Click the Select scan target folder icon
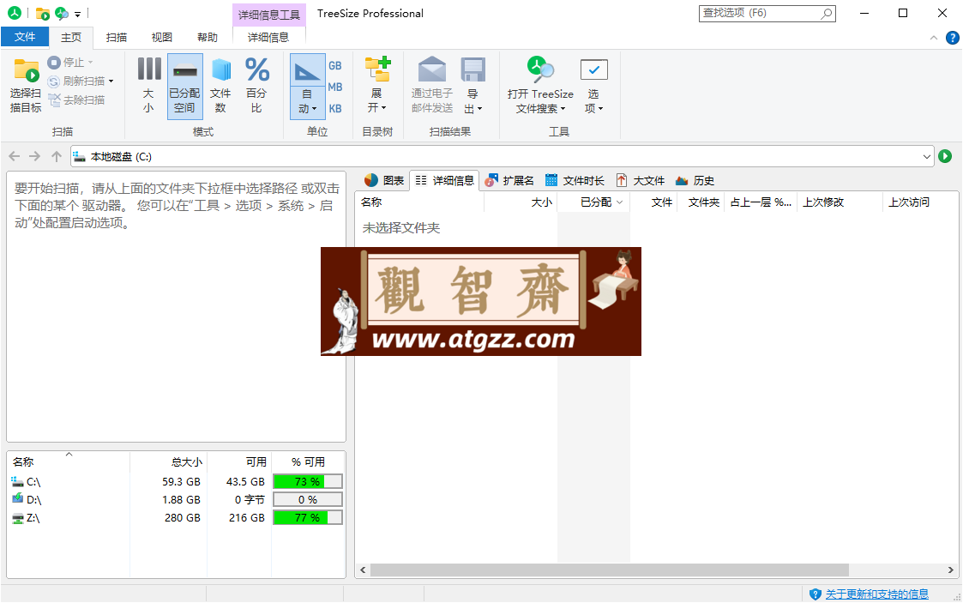 pos(26,70)
